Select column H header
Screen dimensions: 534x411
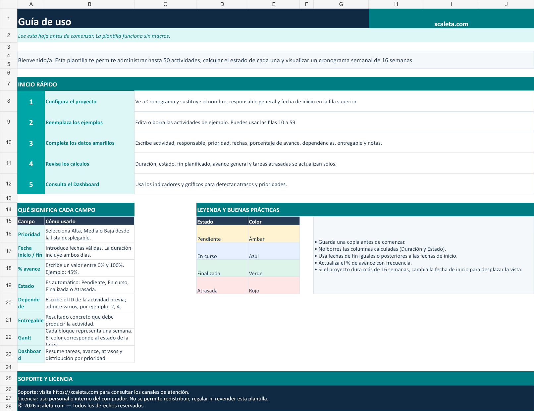point(396,4)
